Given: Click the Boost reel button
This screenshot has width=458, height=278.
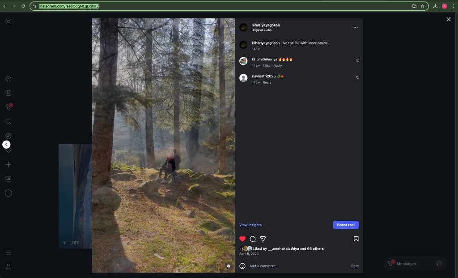Looking at the screenshot, I should (345, 224).
